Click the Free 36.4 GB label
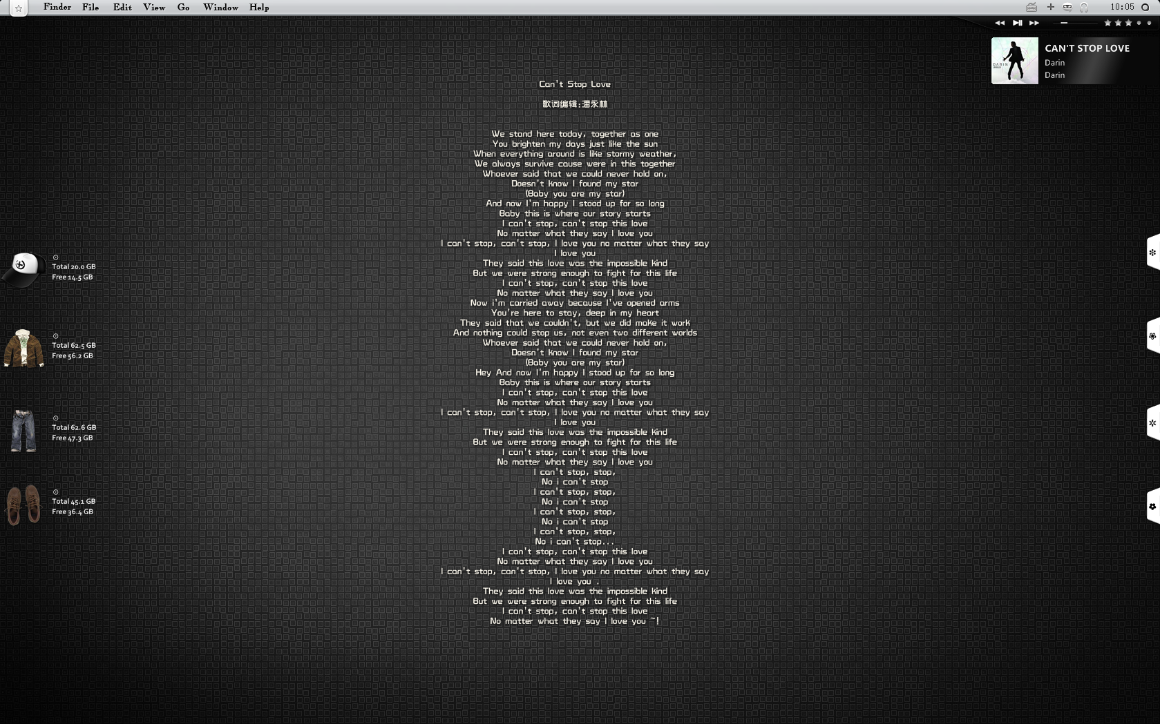This screenshot has height=724, width=1160. point(73,511)
